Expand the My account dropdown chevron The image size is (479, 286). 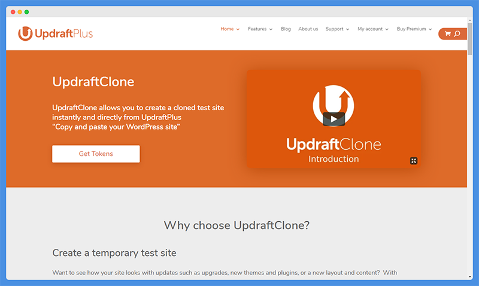[x=387, y=29]
